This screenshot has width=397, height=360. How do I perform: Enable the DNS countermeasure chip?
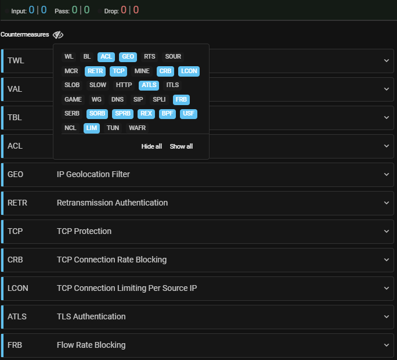click(117, 99)
